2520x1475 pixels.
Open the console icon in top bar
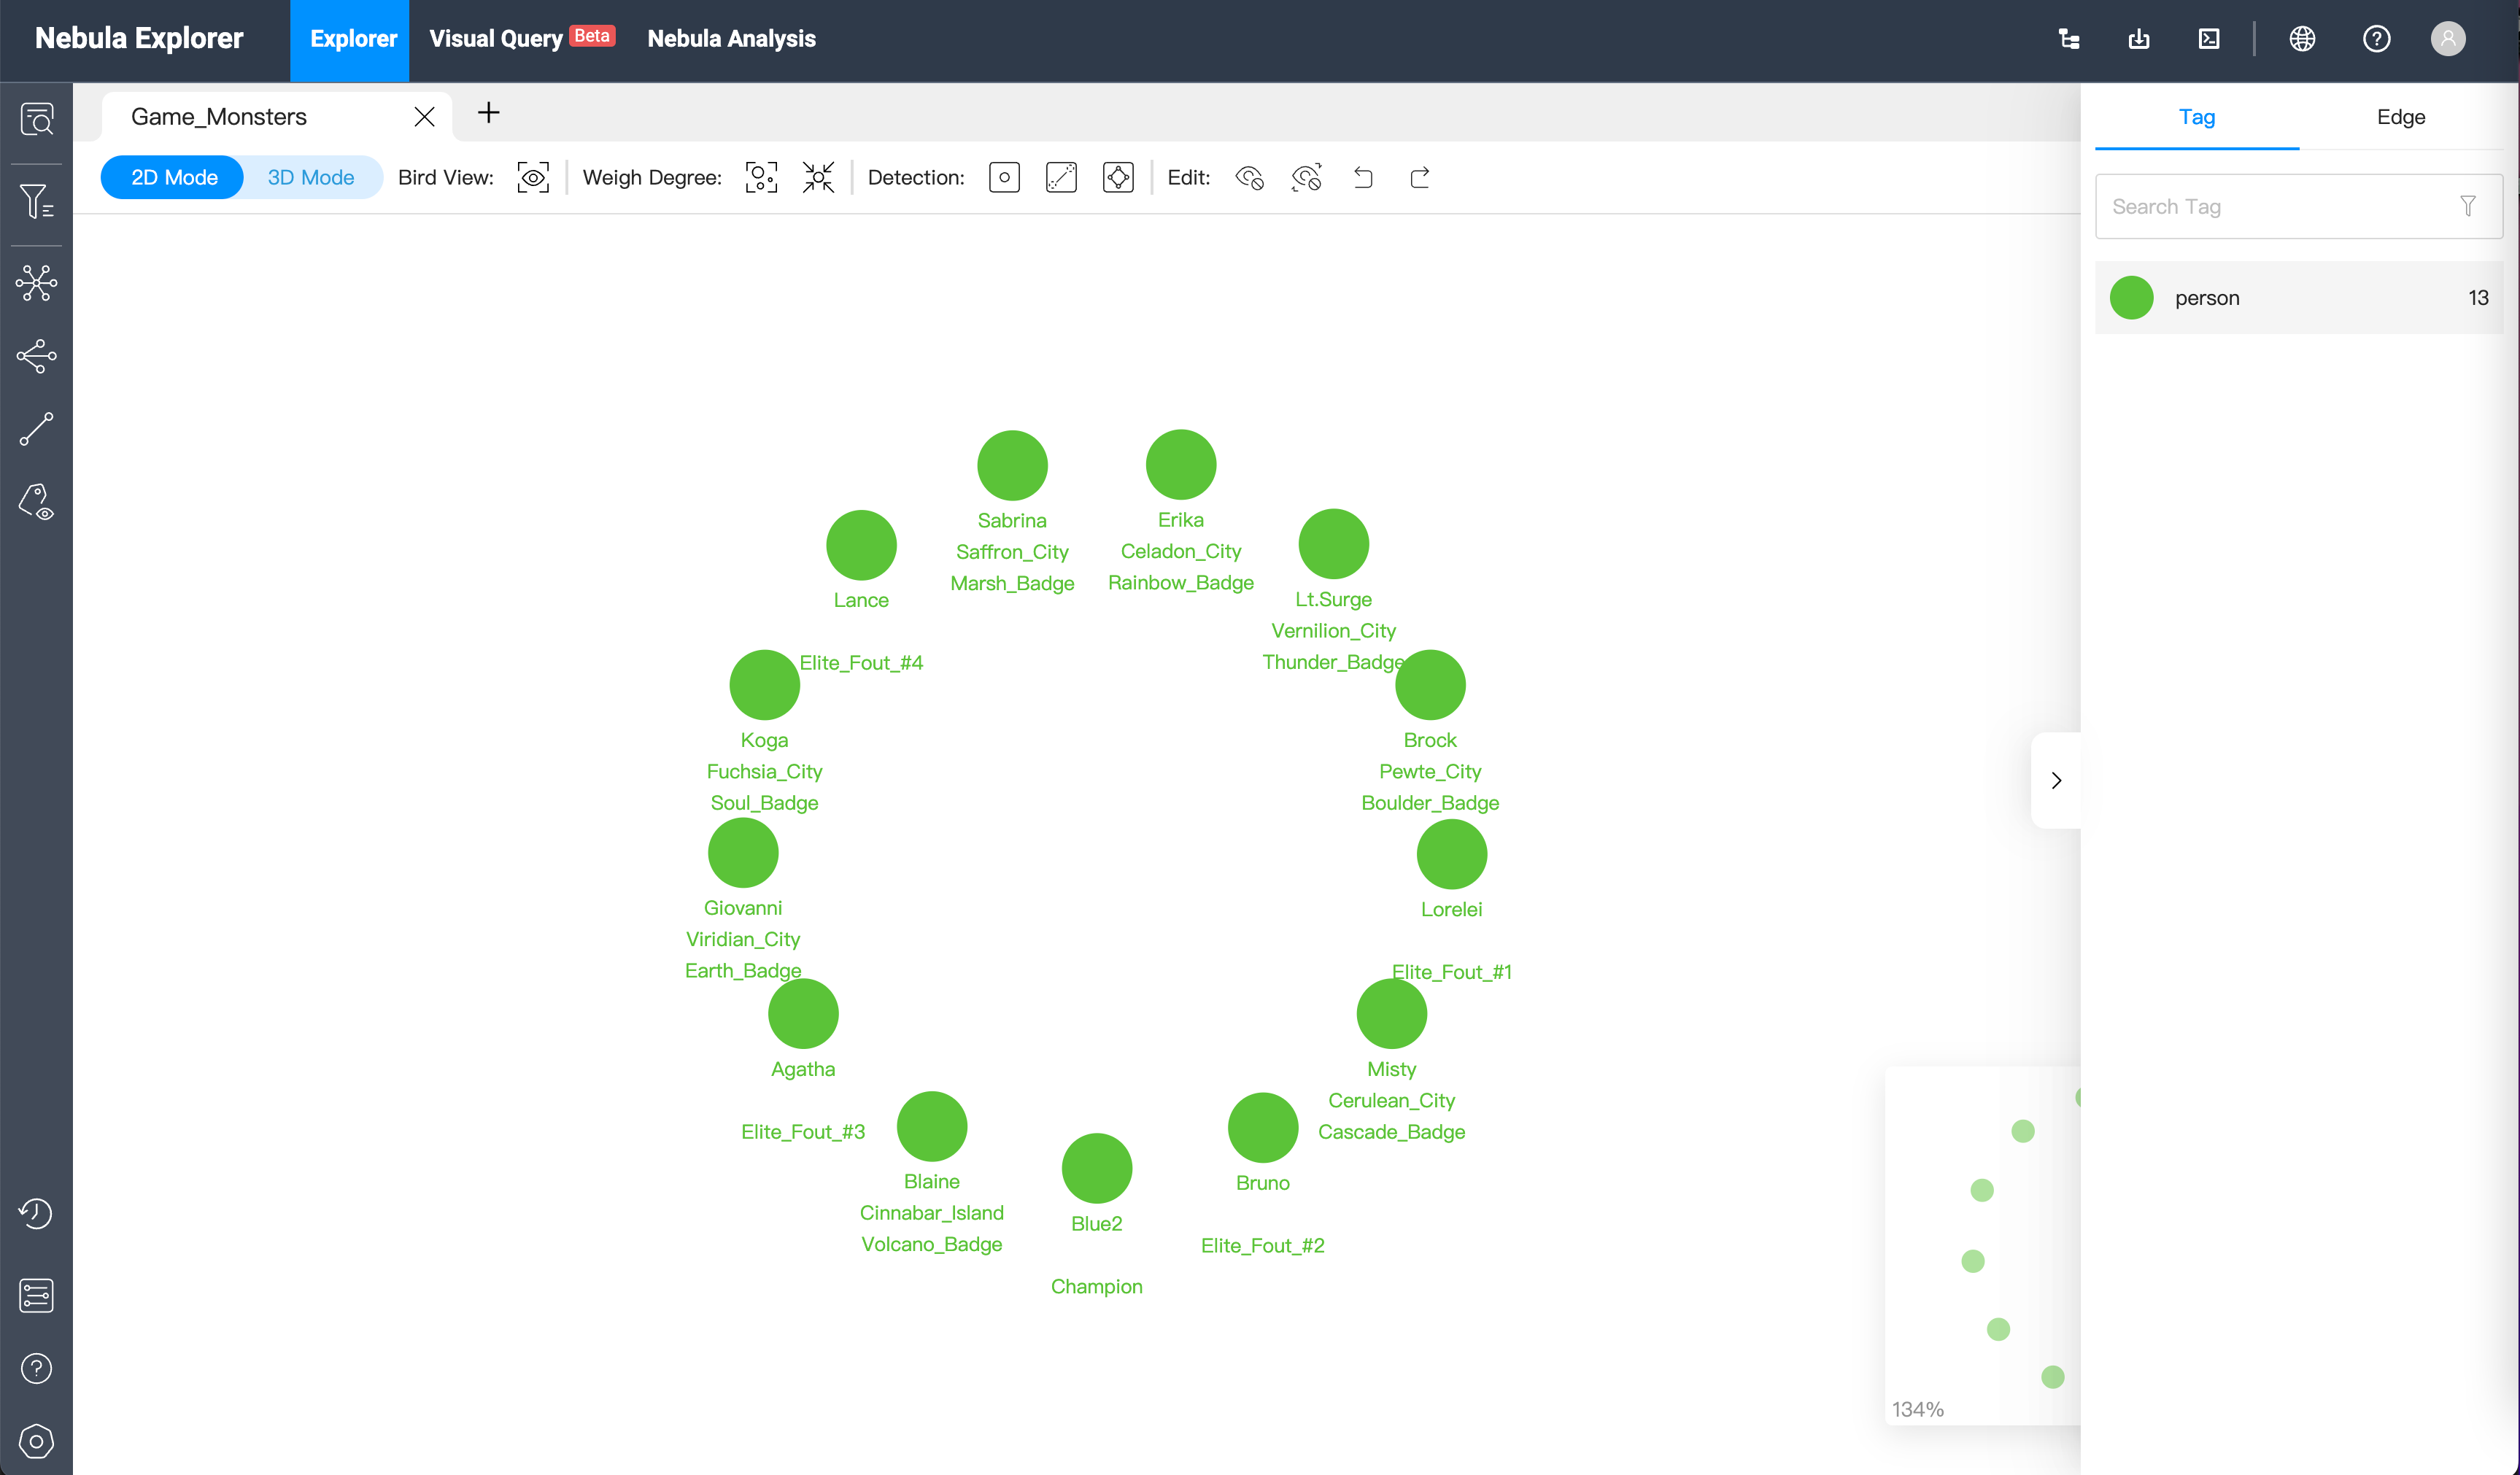click(2209, 39)
